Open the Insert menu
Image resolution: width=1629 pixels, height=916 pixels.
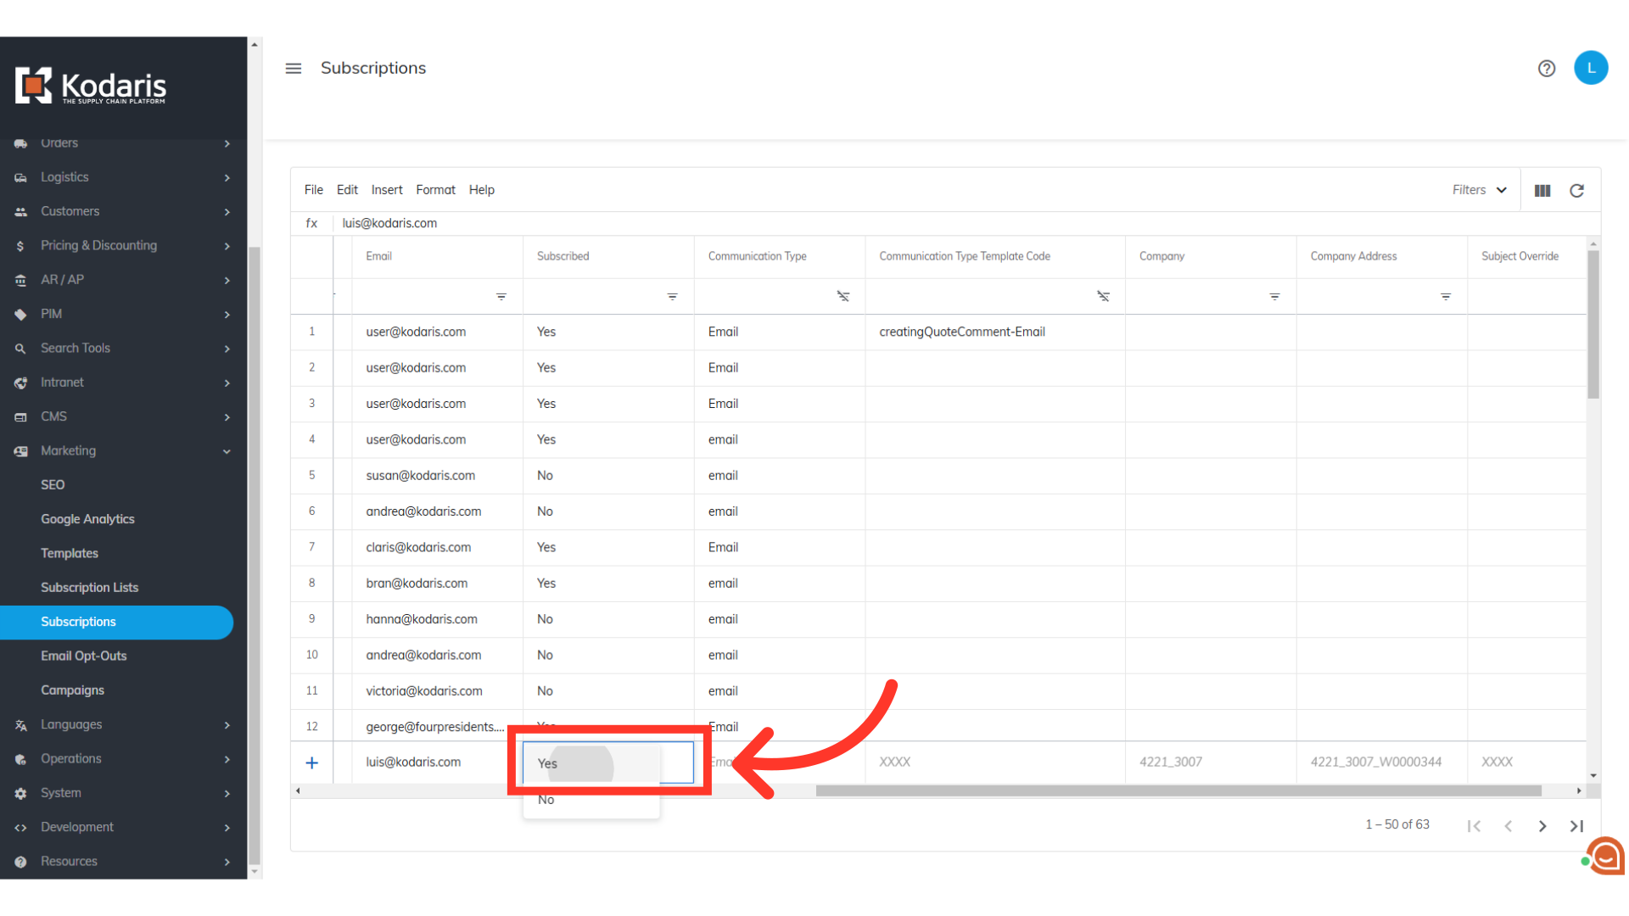pos(386,190)
